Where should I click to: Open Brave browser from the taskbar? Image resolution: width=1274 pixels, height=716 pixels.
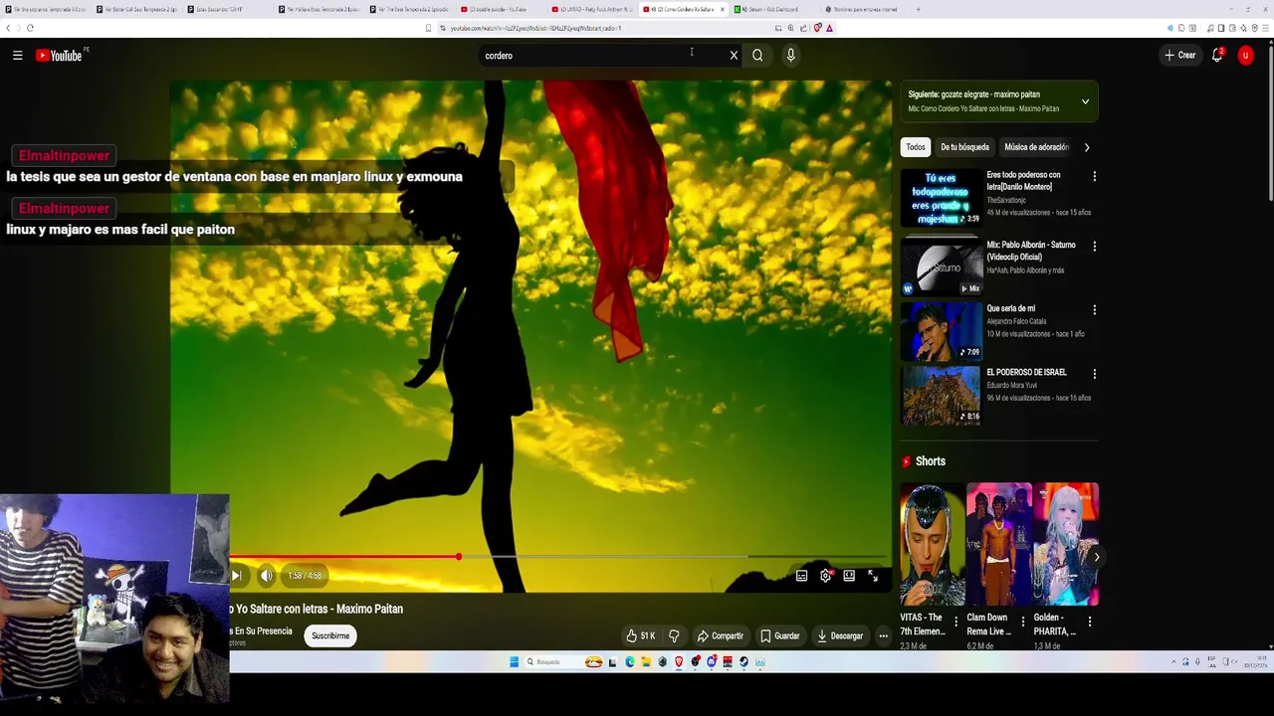point(680,662)
